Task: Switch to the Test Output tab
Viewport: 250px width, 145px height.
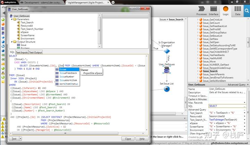Action: coord(35,53)
